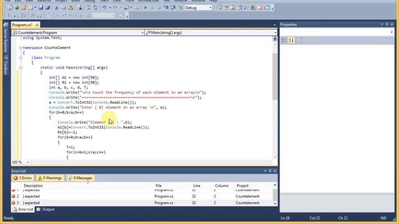Open the active documents list arrow
Viewport: 399px width, 224px height.
tap(274, 25)
